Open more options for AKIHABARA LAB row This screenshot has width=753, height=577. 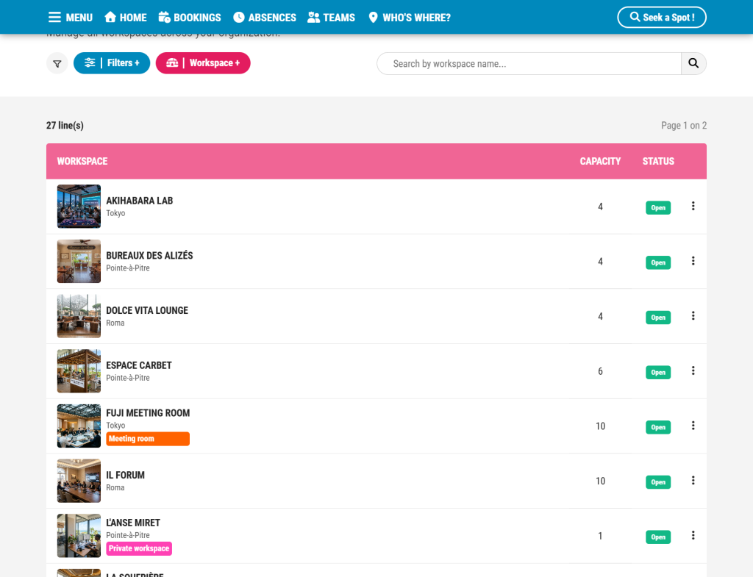point(693,206)
